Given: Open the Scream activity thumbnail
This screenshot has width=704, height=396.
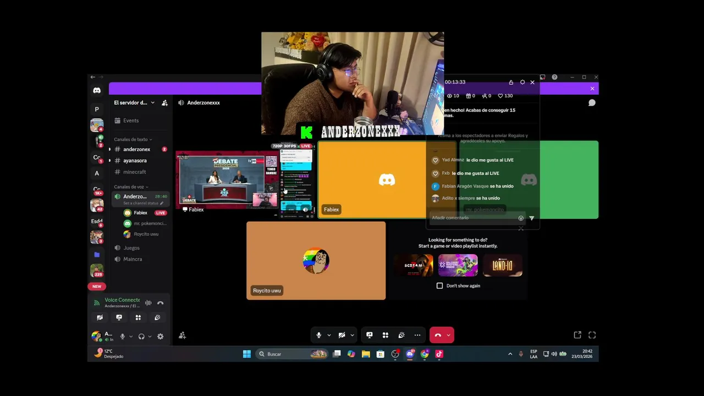Looking at the screenshot, I should tap(414, 265).
